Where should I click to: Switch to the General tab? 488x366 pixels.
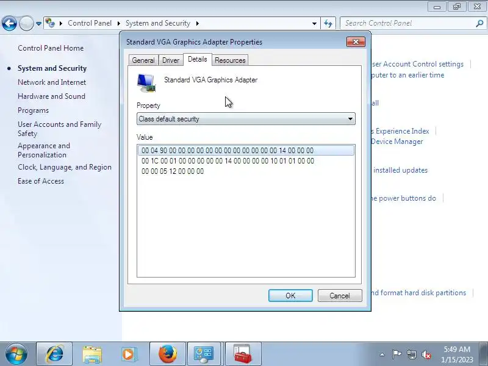(143, 60)
